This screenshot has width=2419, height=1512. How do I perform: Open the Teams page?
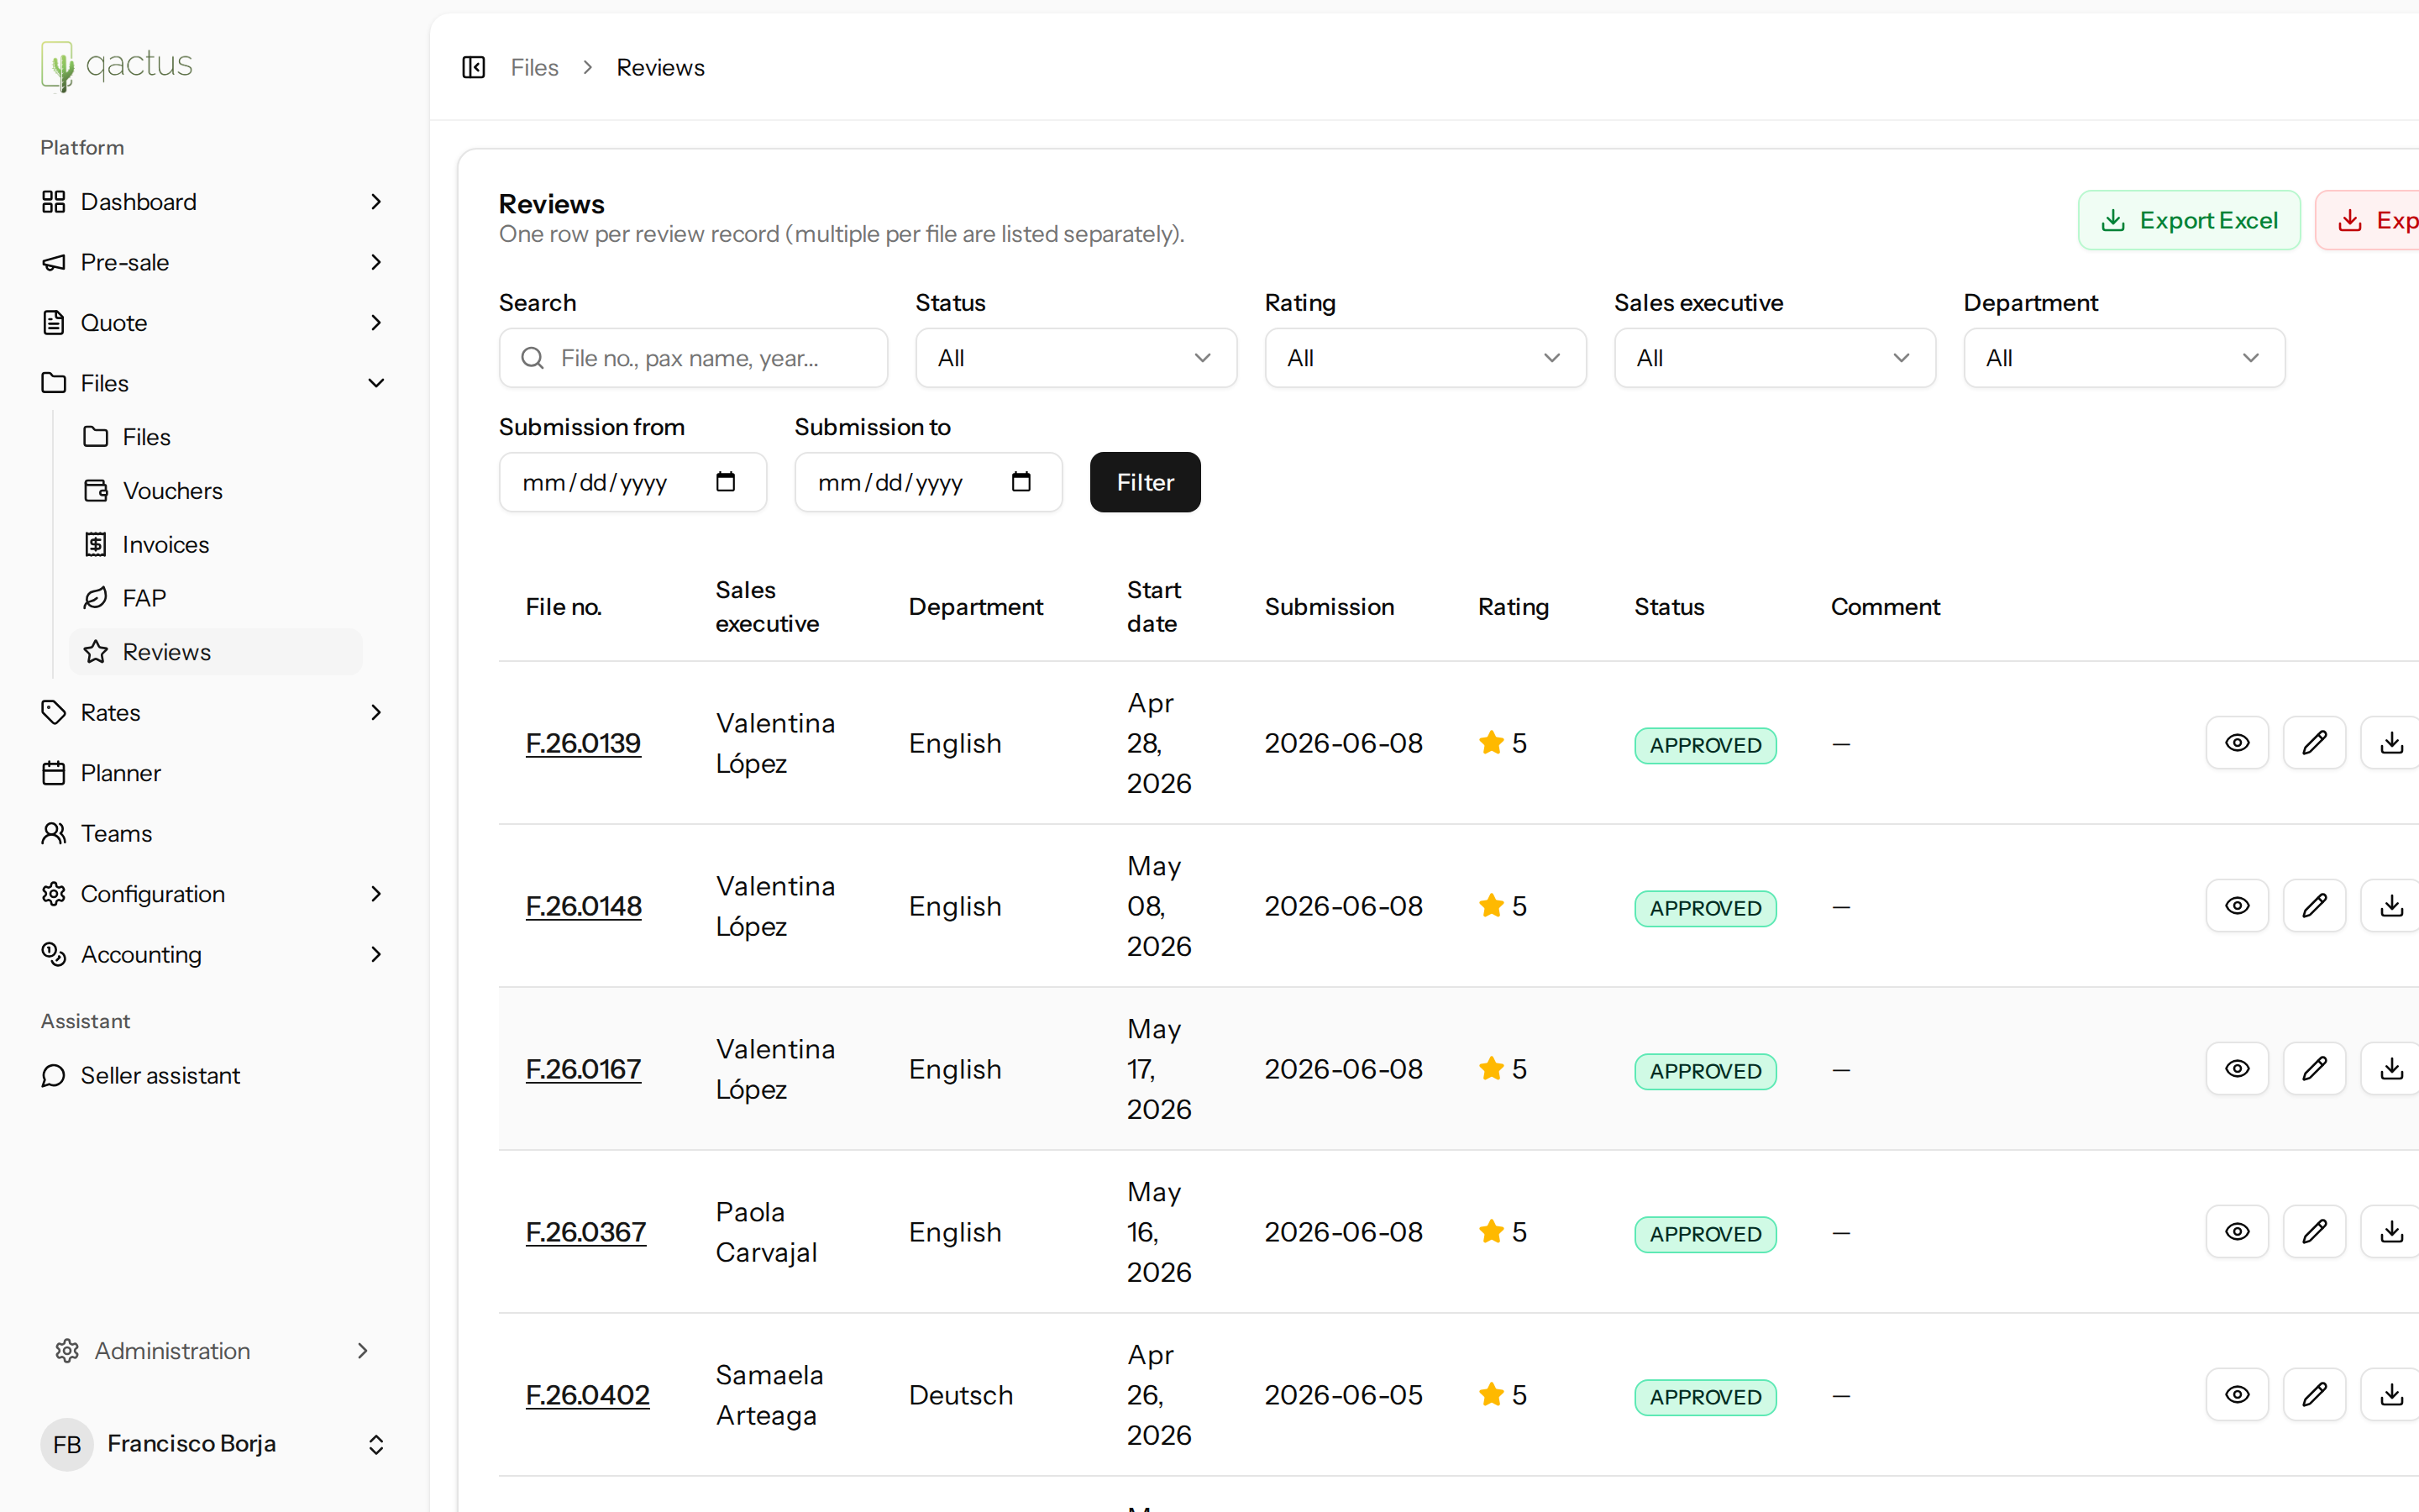214,833
